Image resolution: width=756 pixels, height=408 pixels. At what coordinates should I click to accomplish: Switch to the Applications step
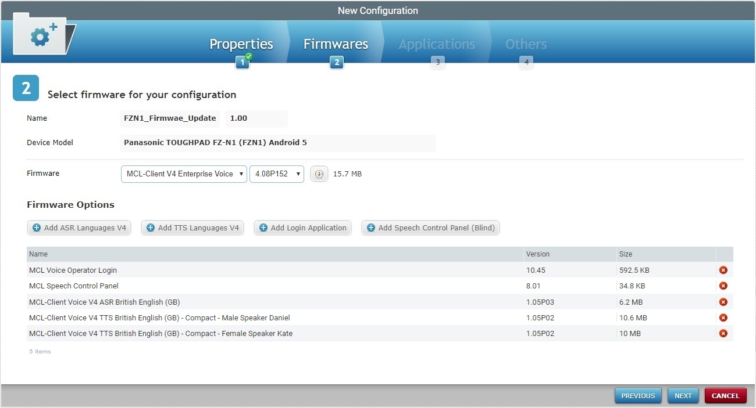pos(436,44)
